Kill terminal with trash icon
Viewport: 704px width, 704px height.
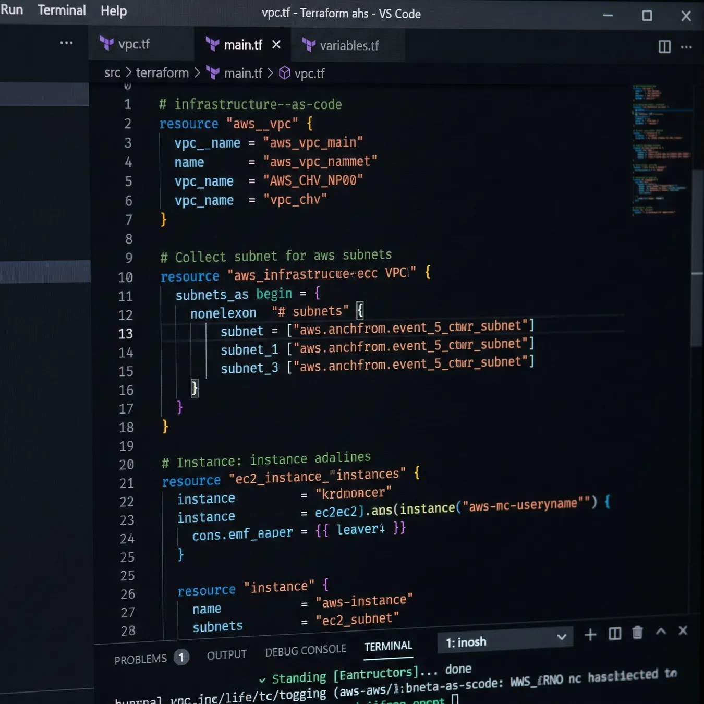coord(637,633)
